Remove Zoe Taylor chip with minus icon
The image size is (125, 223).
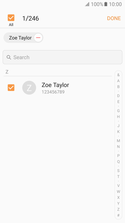pos(38,38)
